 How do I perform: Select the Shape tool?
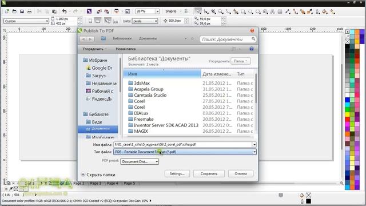[x=206, y=11]
